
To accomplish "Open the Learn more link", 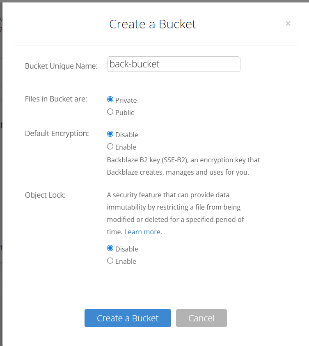I will 142,231.
